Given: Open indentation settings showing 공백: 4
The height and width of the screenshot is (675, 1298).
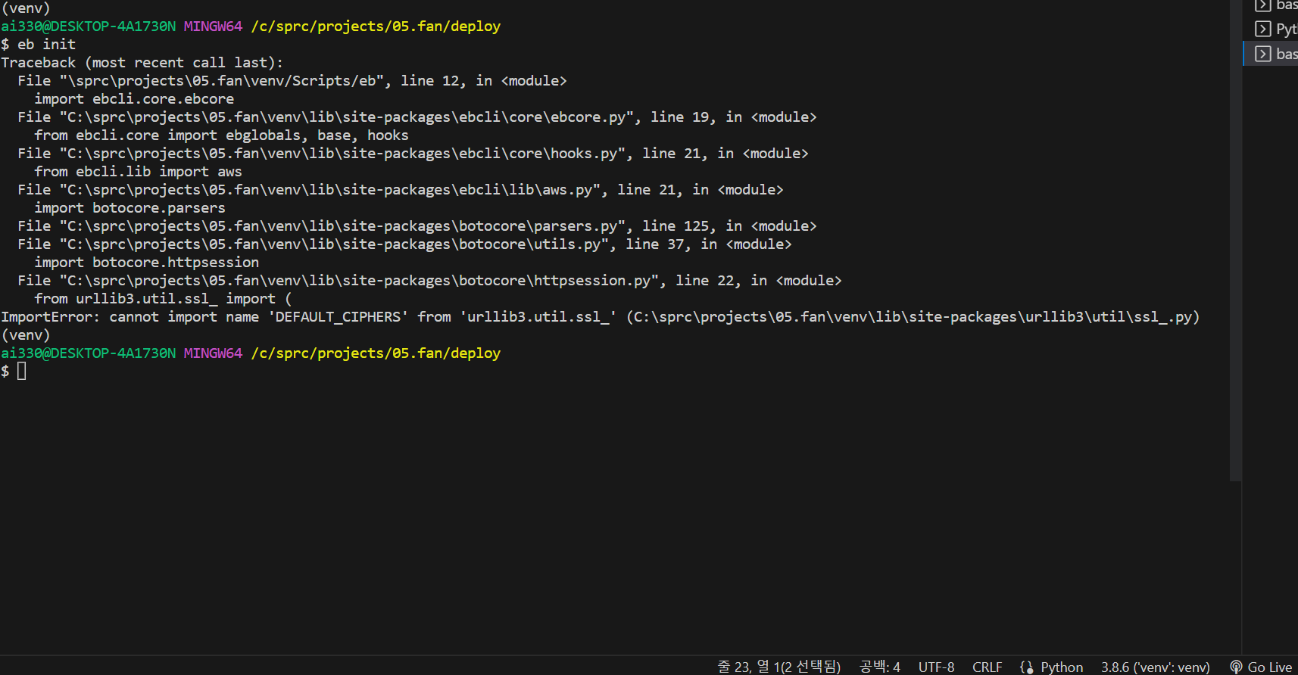Looking at the screenshot, I should point(880,667).
